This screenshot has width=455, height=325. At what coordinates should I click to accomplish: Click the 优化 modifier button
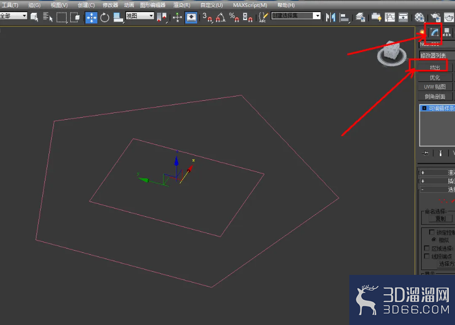435,78
